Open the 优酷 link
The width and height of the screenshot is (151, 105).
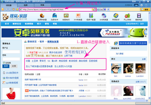[28, 61]
